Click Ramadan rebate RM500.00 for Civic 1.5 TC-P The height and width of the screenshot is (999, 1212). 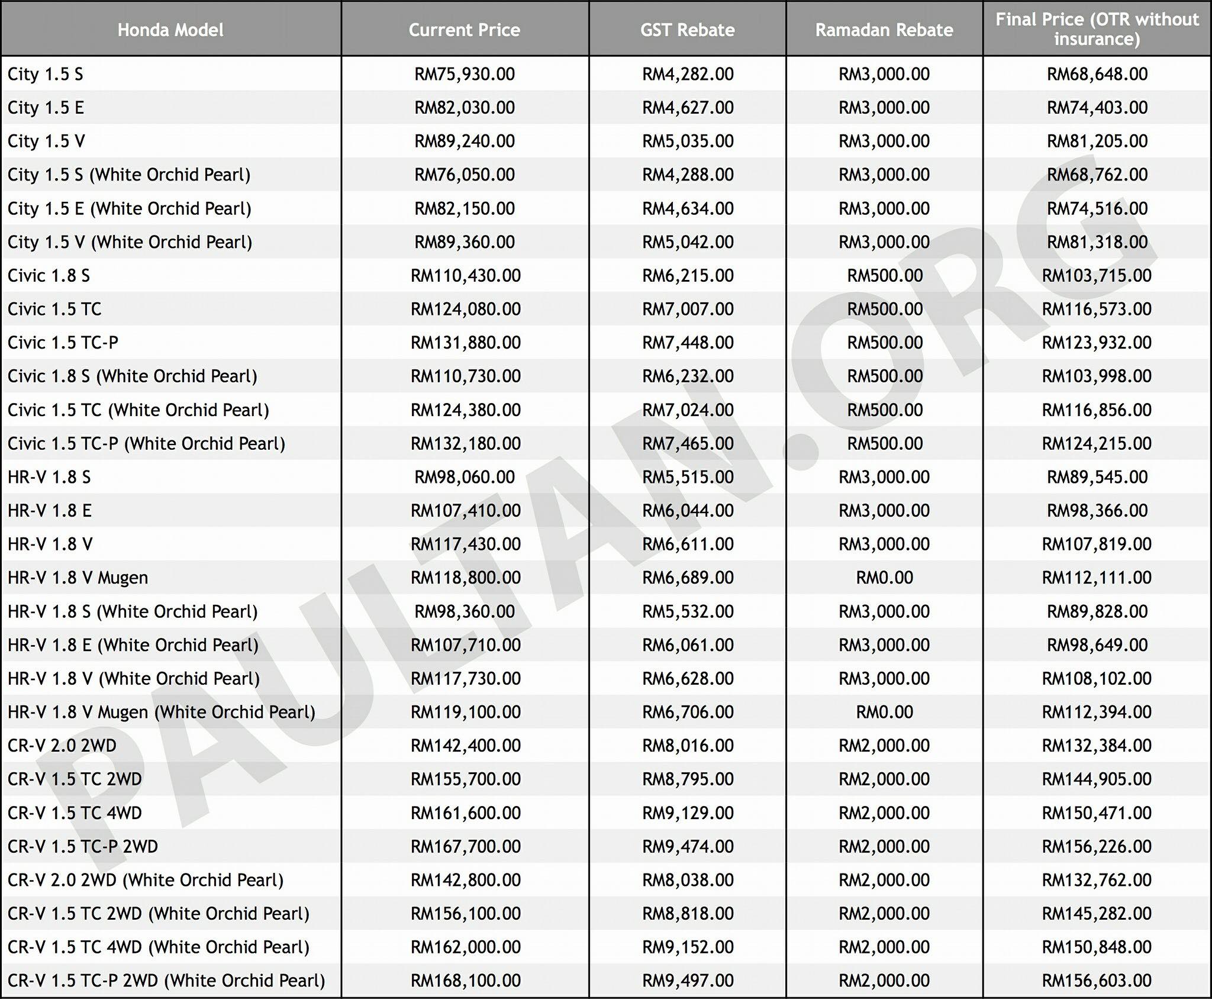[x=885, y=343]
